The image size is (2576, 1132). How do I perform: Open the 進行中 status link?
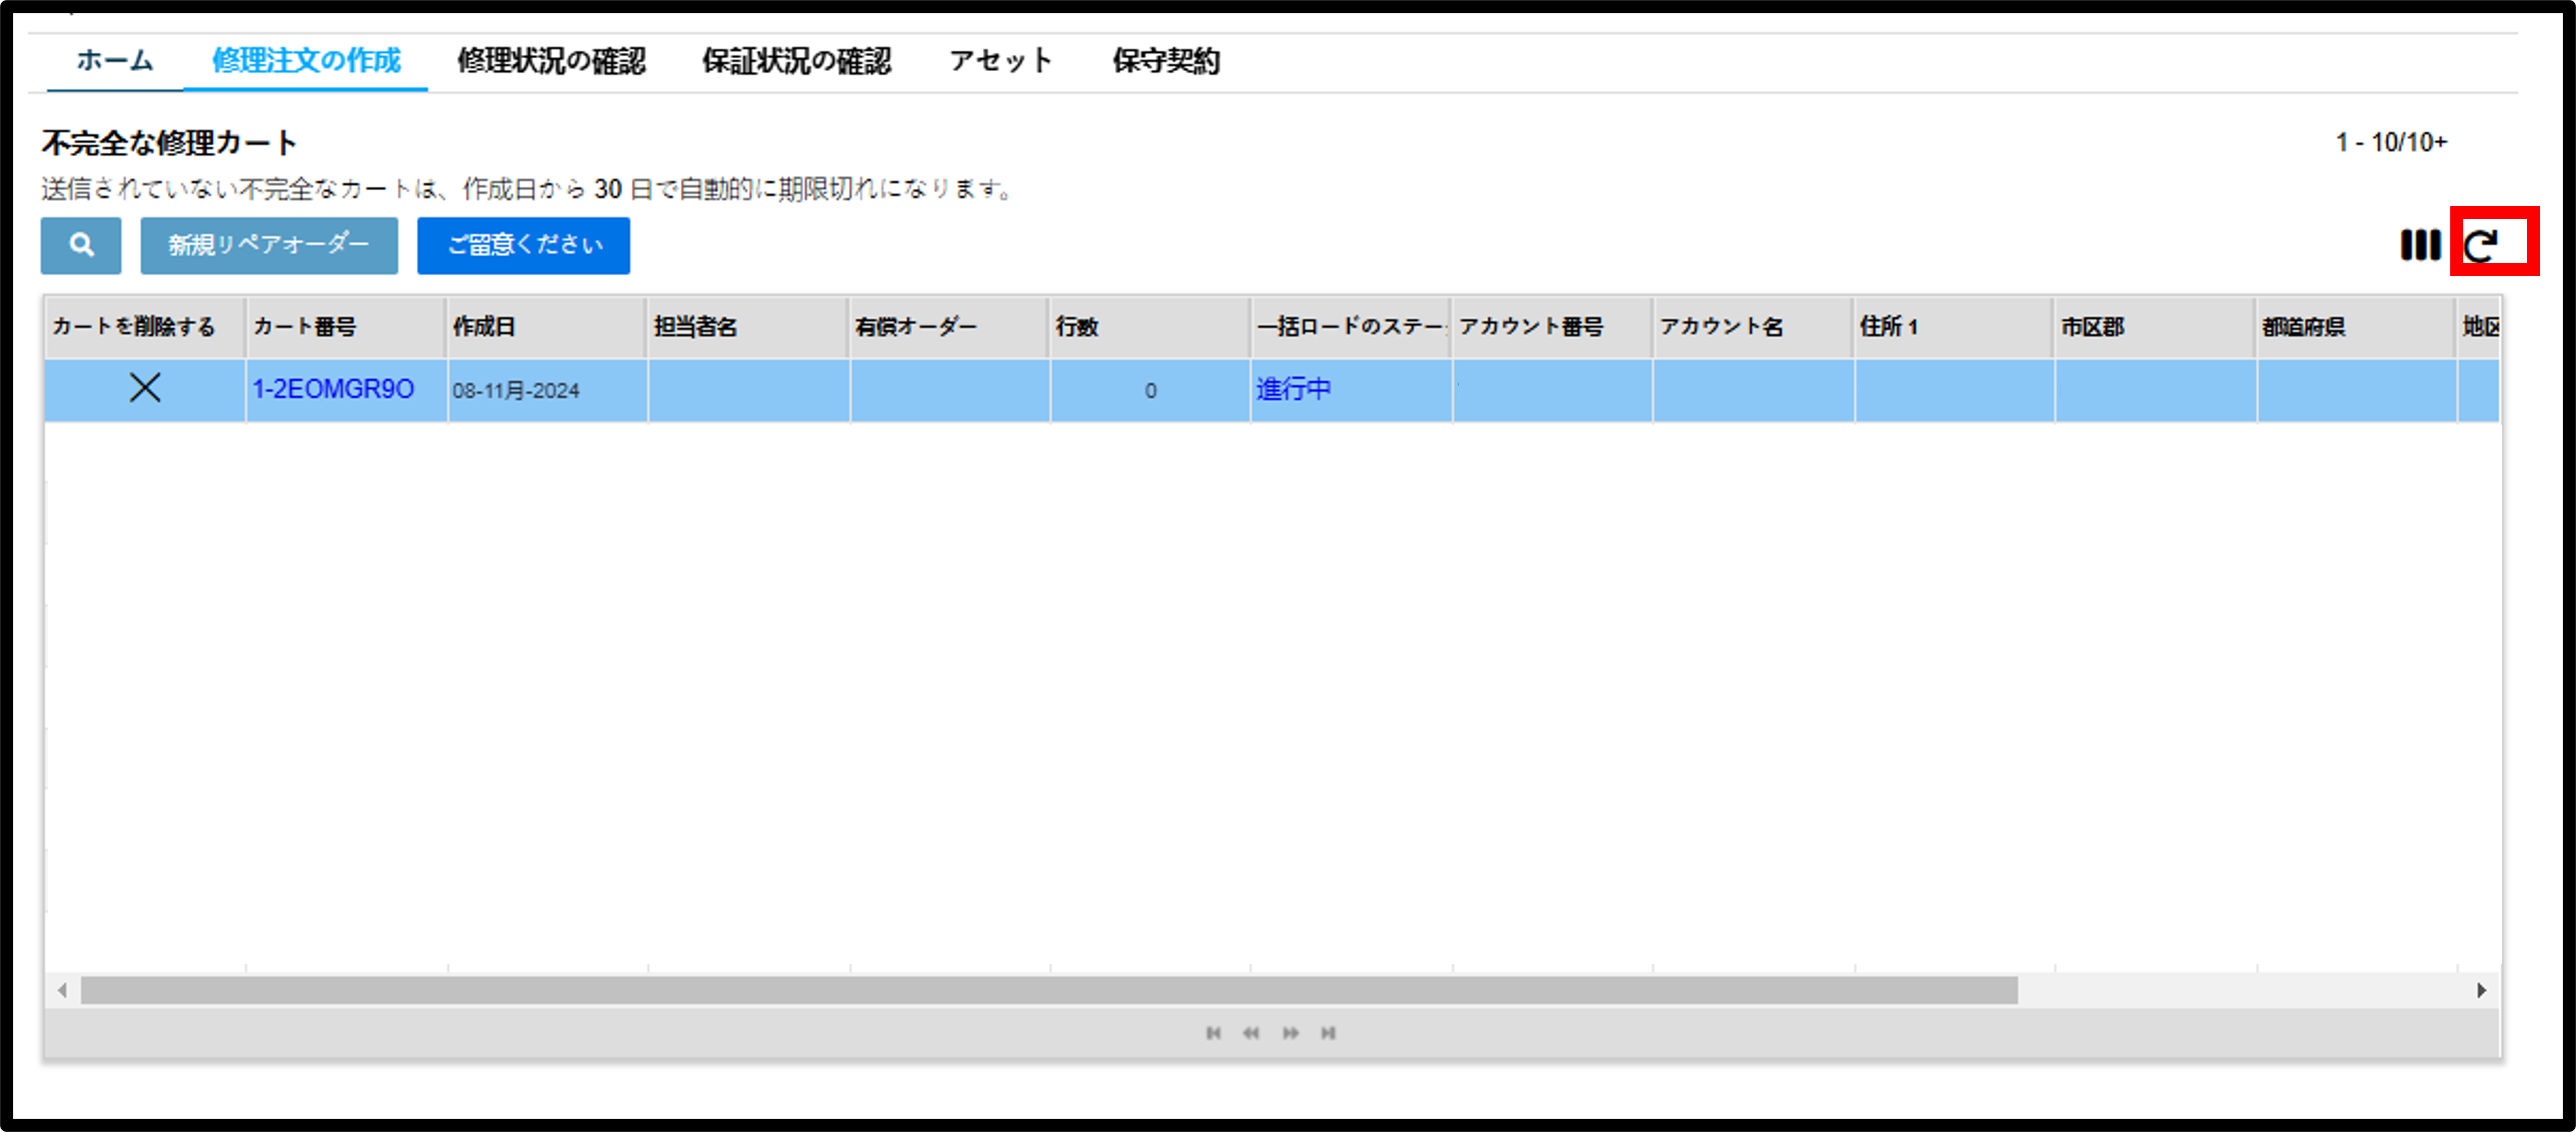1293,389
